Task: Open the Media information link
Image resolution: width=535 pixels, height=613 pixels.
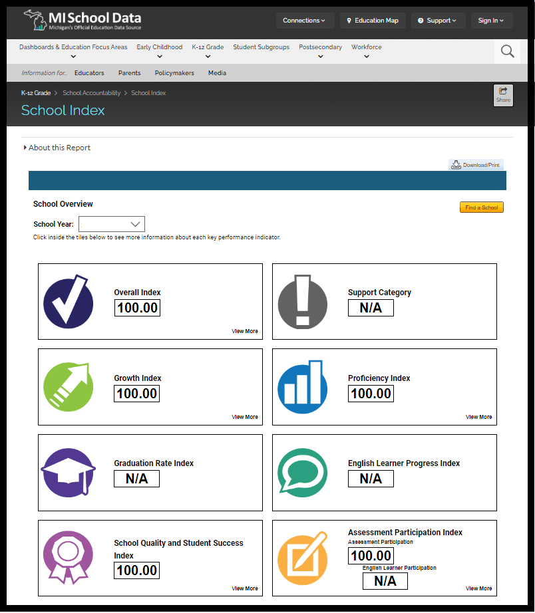Action: [217, 73]
